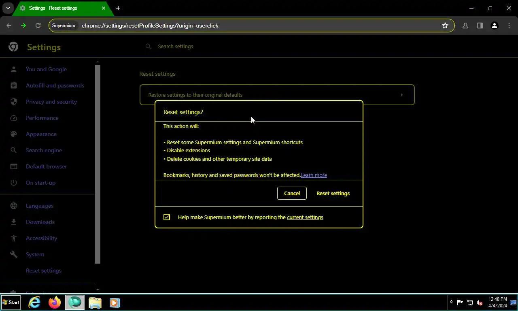This screenshot has height=311, width=518.
Task: Open media player taskbar icon
Action: tap(115, 302)
